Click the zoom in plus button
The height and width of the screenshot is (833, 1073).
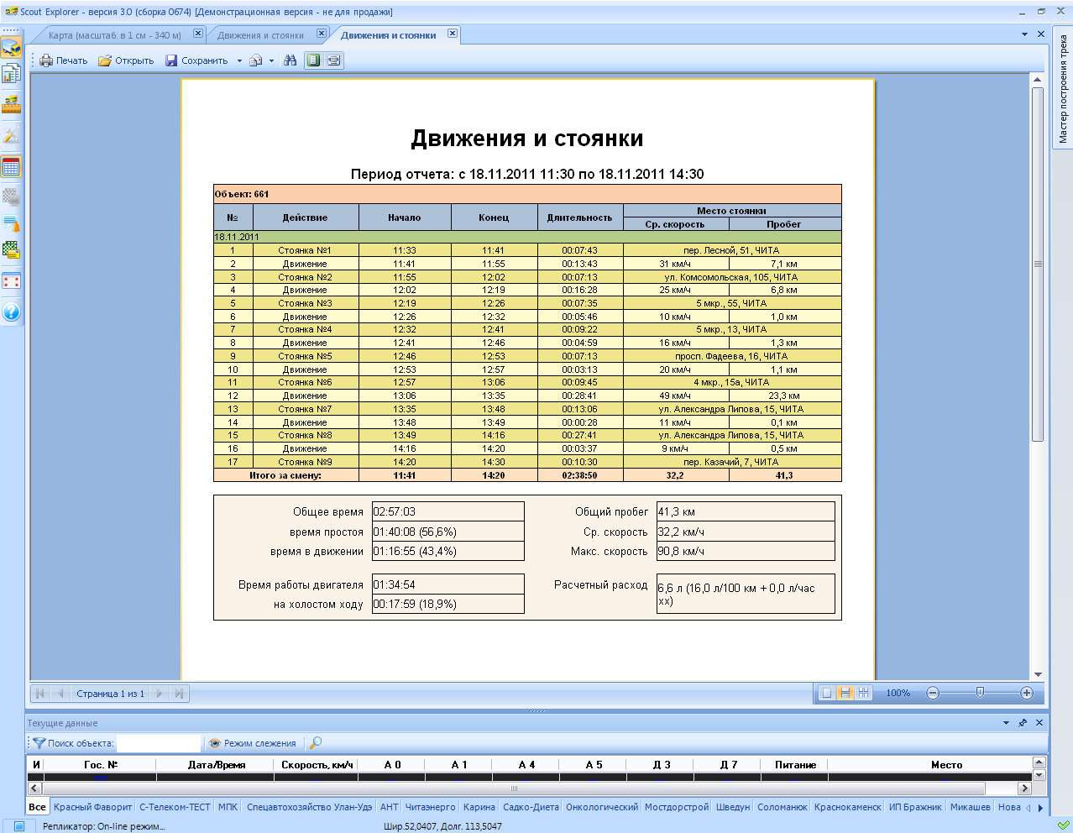[1027, 693]
